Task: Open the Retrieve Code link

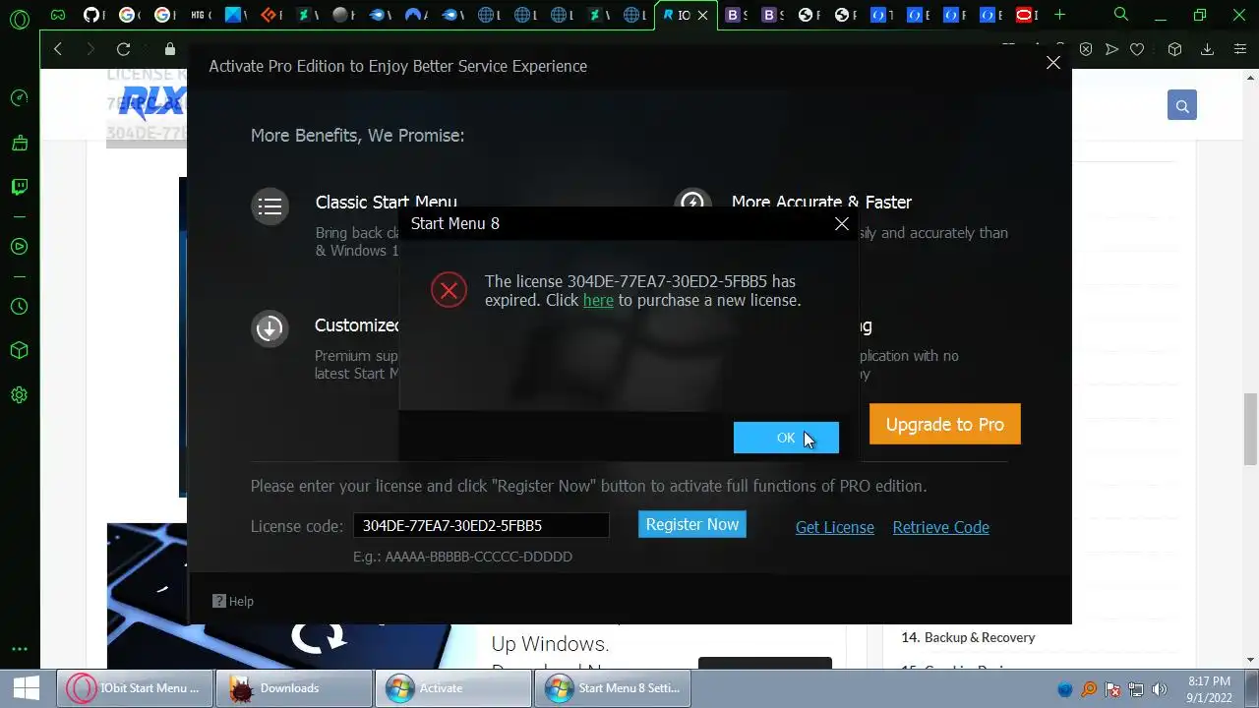Action: [941, 527]
